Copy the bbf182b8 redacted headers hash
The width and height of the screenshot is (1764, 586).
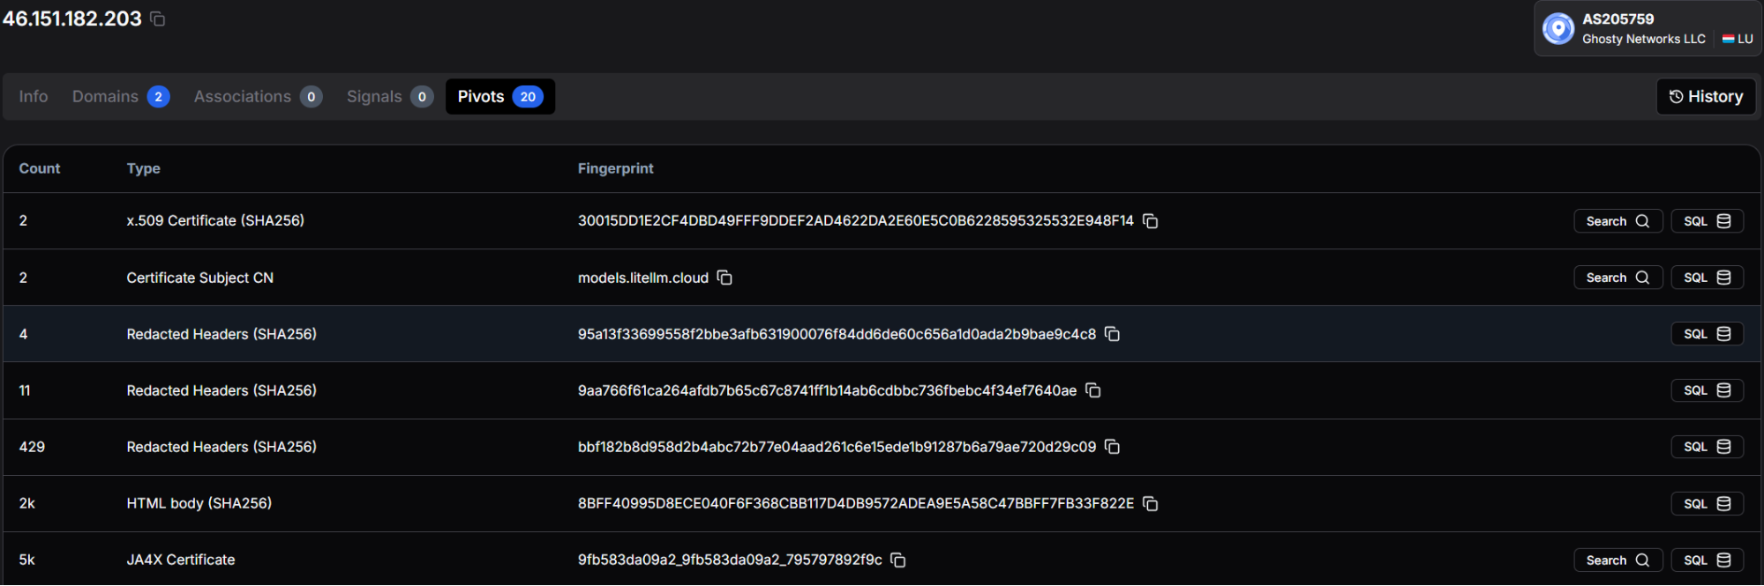click(1112, 447)
